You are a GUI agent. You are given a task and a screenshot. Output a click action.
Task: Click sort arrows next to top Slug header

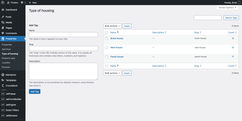pyautogui.click(x=201, y=32)
